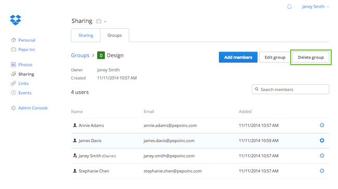Screen dimensions: 338x189
Task: Open Photos in the sidebar
Action: (25, 65)
